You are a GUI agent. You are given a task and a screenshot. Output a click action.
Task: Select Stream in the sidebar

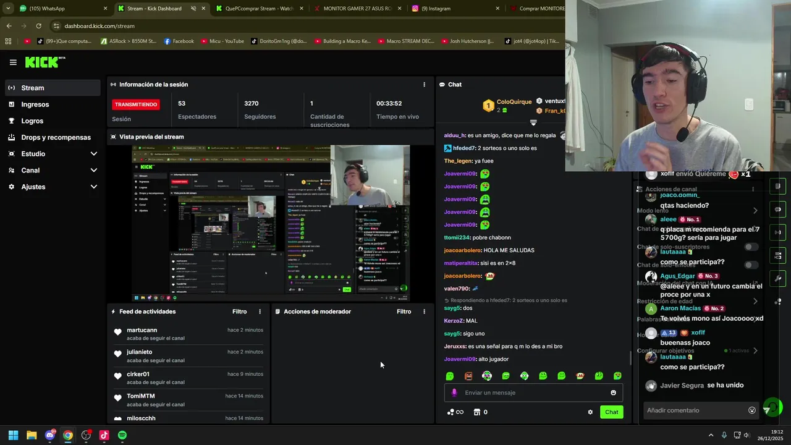53,88
